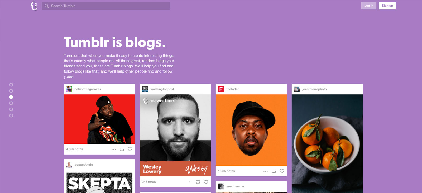Open the oranges bowl photo post

tap(327, 144)
